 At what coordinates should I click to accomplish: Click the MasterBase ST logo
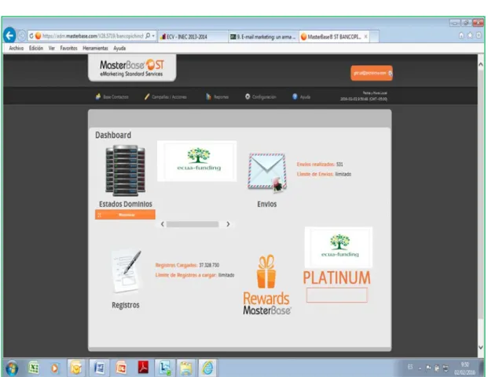coord(132,68)
